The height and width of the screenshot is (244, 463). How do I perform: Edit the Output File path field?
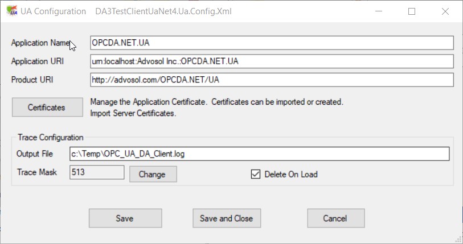pos(259,154)
